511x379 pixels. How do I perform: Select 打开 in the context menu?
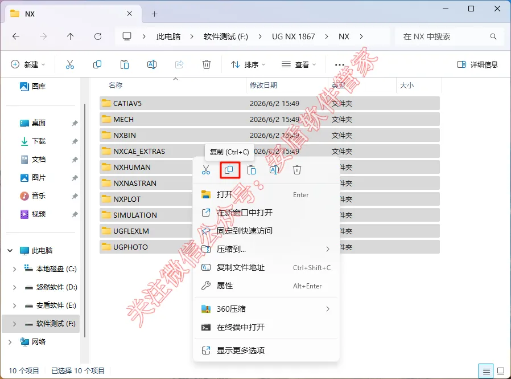[x=266, y=195]
